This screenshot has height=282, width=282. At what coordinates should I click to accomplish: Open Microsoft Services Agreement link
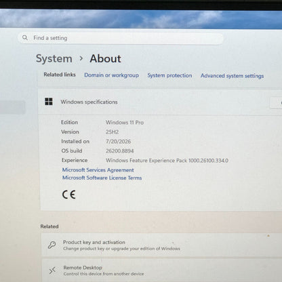pos(98,170)
